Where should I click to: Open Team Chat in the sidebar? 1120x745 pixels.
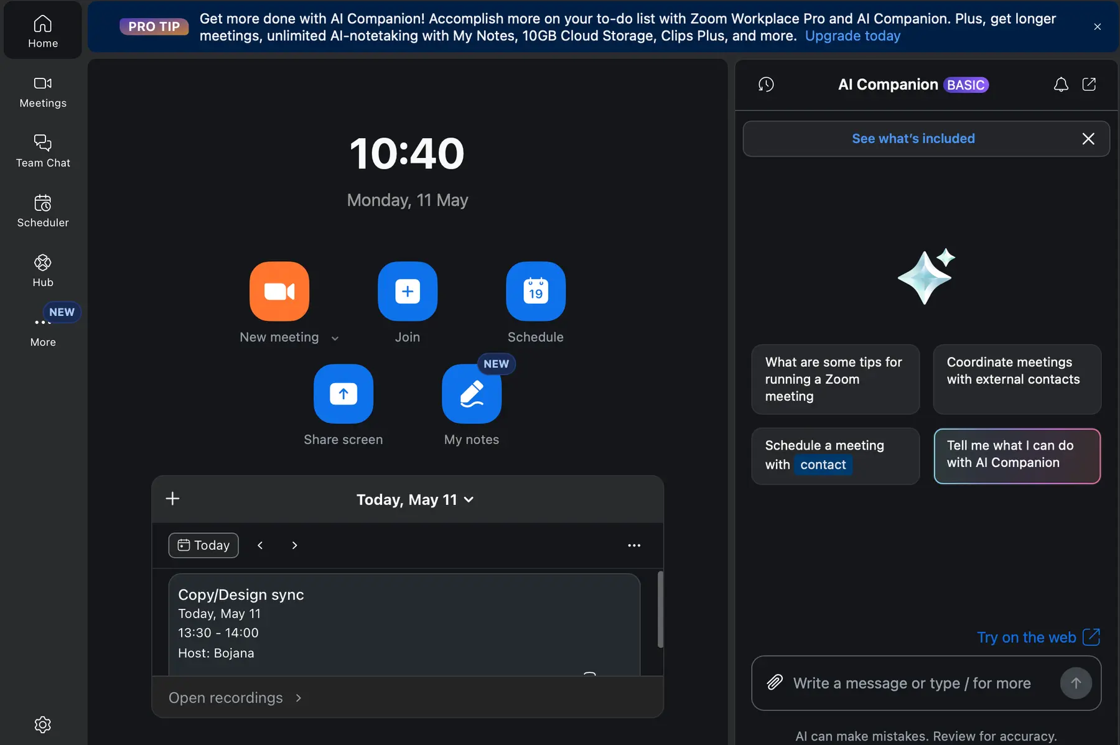point(43,151)
